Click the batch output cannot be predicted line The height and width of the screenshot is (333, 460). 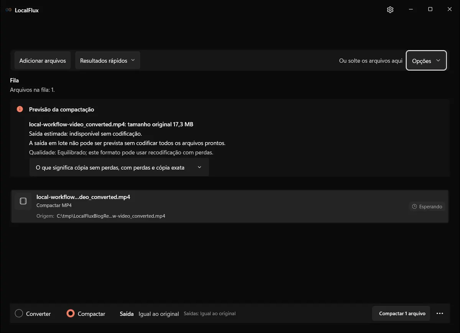click(x=127, y=143)
